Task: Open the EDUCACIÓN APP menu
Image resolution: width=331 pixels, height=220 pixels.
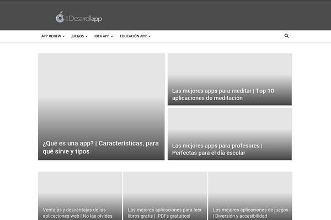Action: [x=135, y=36]
